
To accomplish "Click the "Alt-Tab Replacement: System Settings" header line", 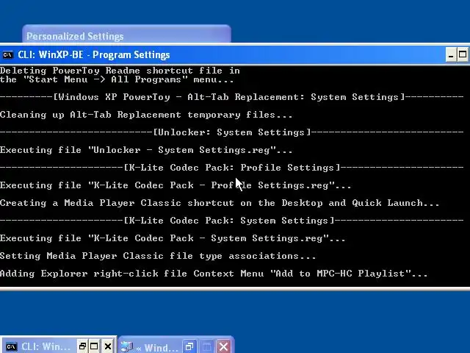I will pos(232,97).
